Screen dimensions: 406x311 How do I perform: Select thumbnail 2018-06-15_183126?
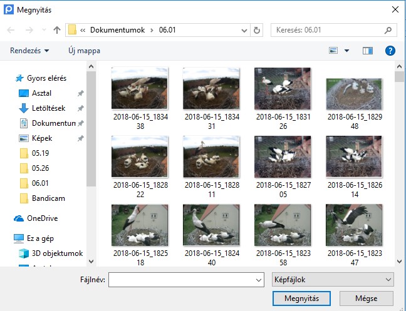coord(283,88)
